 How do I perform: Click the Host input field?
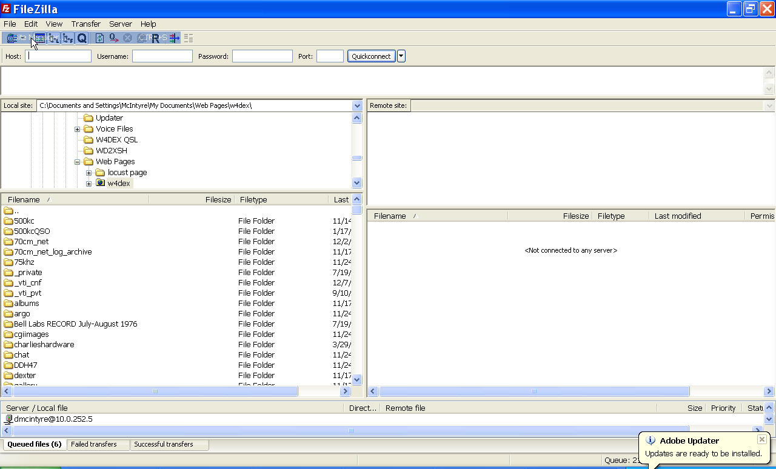click(x=58, y=56)
